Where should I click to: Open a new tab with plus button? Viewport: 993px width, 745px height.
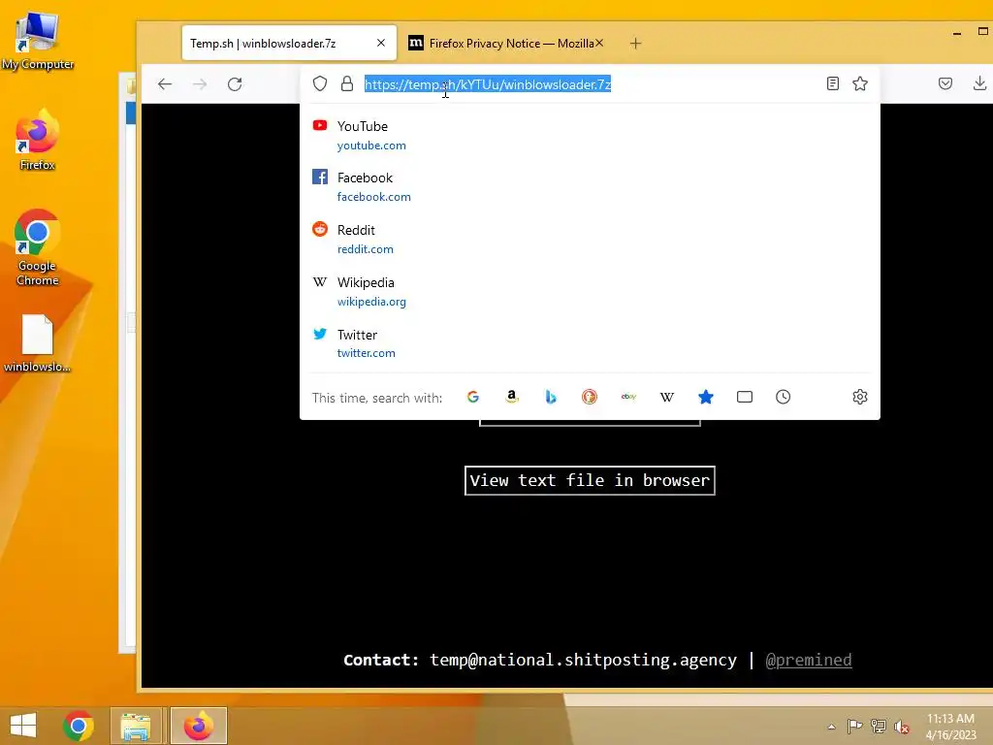coord(636,43)
